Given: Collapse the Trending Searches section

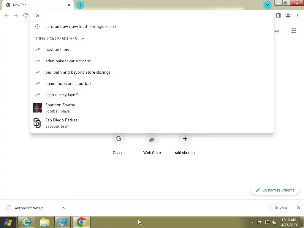Looking at the screenshot, I should click(83, 39).
